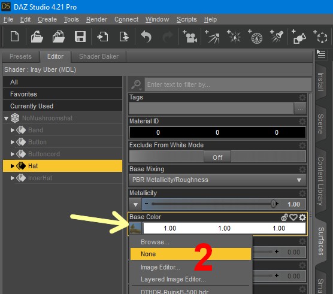
Task: Open Metallicity gear settings
Action: pyautogui.click(x=302, y=193)
